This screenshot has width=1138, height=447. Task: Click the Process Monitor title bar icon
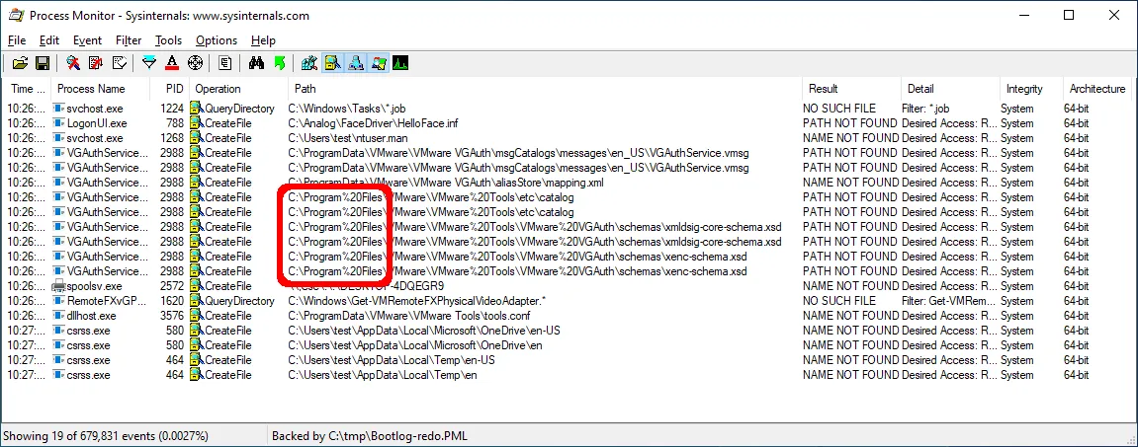pyautogui.click(x=15, y=15)
